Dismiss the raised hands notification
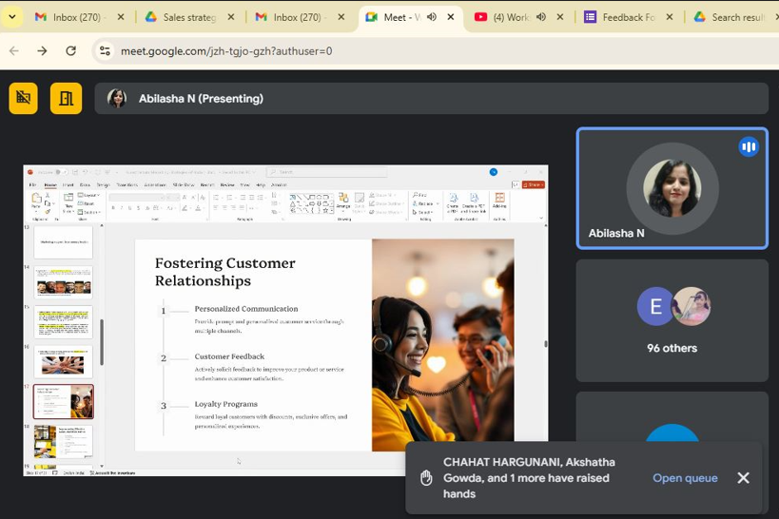 click(743, 478)
